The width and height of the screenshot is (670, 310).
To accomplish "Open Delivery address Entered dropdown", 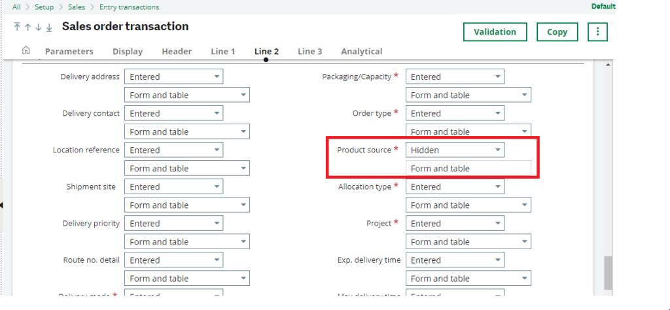I will (x=174, y=77).
